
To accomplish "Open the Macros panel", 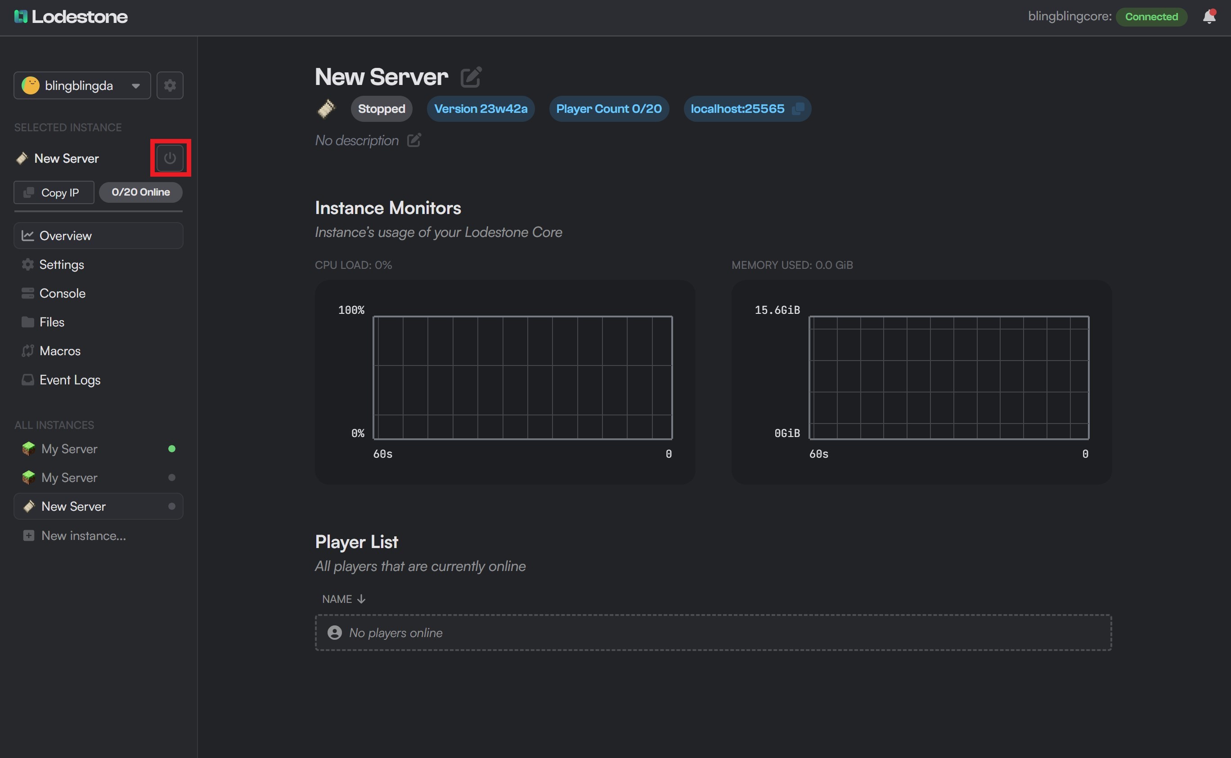I will click(59, 350).
